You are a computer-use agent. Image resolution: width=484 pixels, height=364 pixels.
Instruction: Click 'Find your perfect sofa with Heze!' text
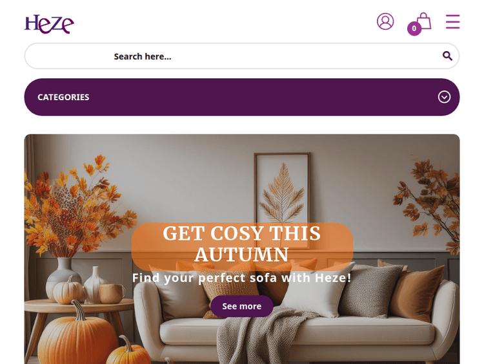click(242, 278)
